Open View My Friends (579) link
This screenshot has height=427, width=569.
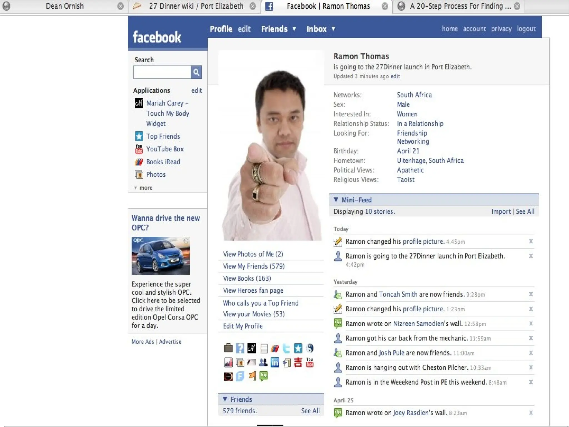pyautogui.click(x=254, y=266)
